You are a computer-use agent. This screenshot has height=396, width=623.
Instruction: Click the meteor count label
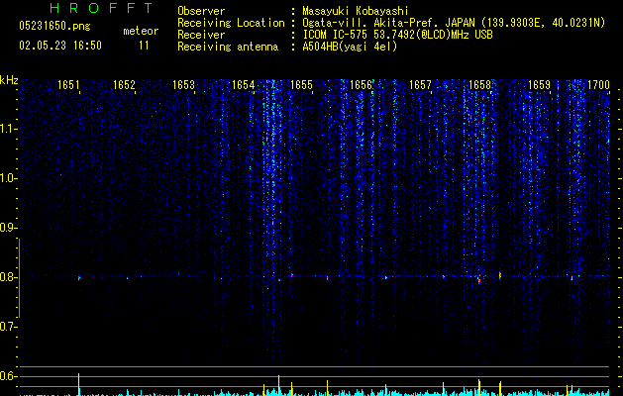pyautogui.click(x=141, y=31)
